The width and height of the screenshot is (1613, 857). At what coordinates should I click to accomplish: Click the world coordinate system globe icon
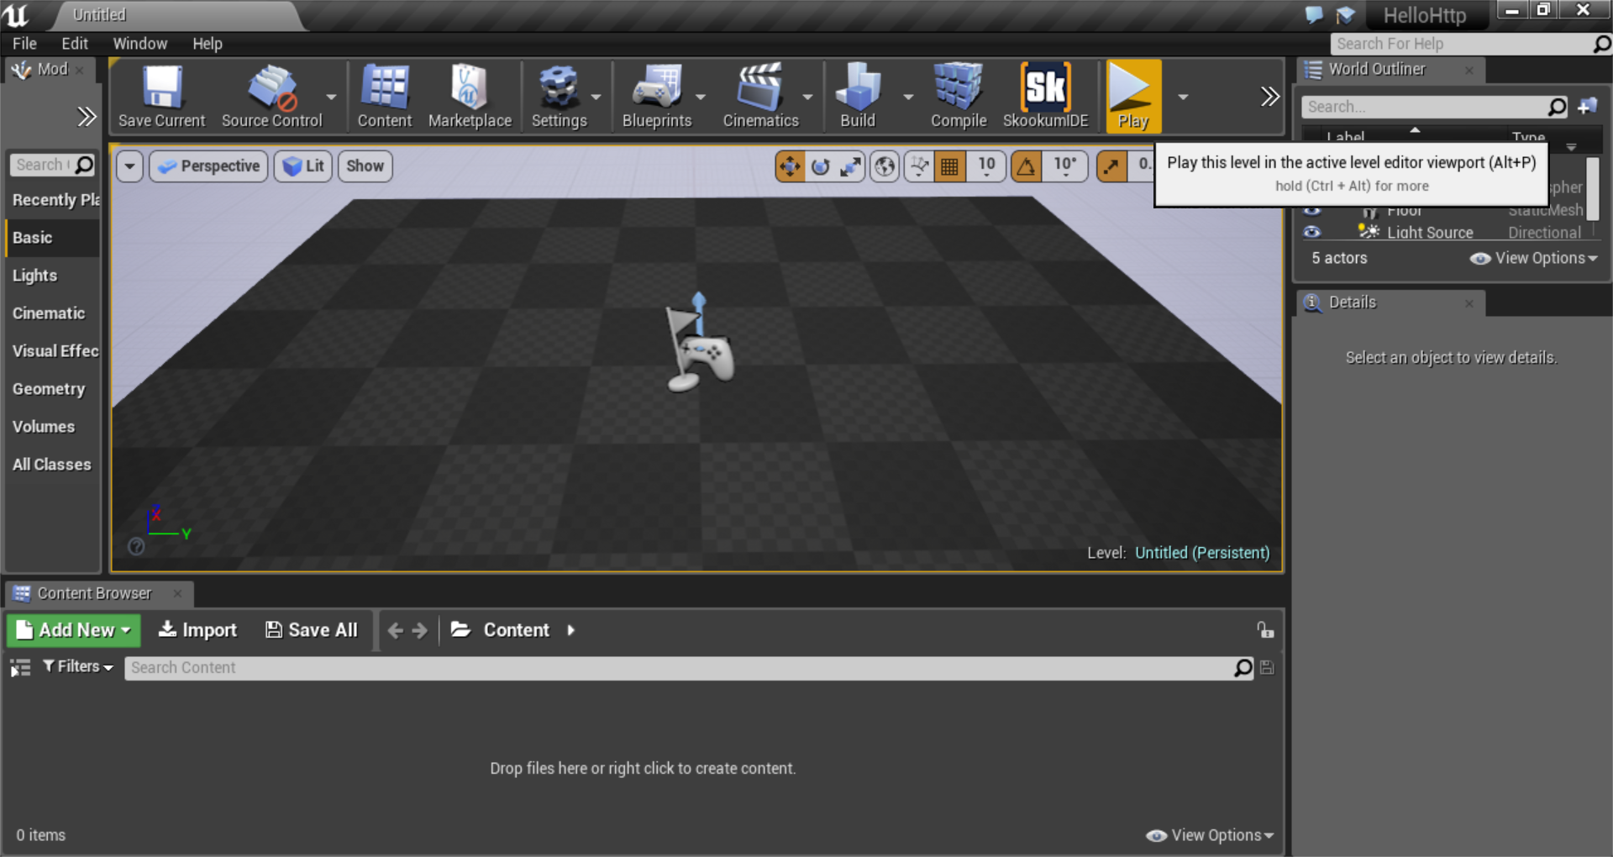[x=885, y=166]
